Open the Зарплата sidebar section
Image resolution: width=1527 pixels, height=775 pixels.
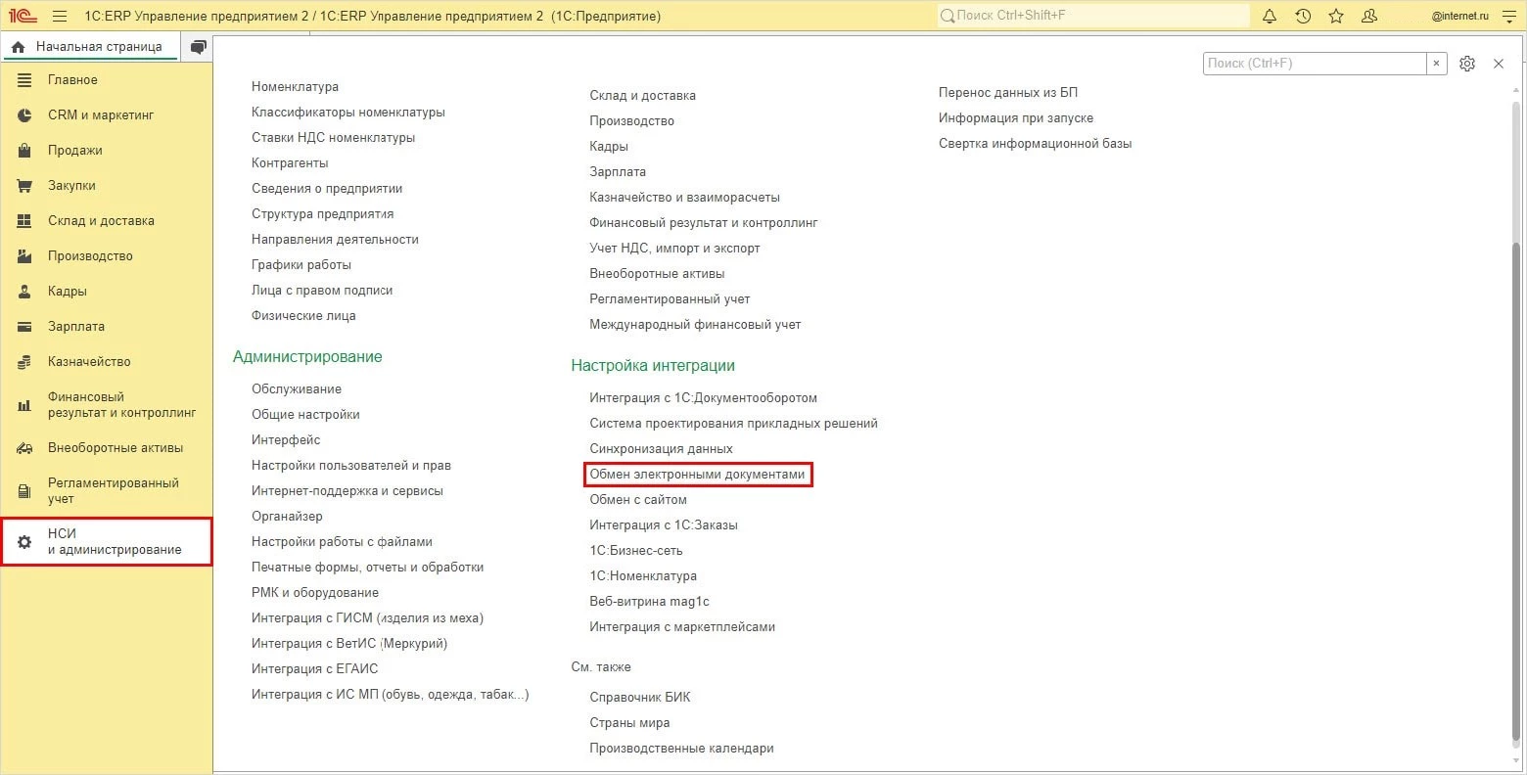(x=107, y=327)
